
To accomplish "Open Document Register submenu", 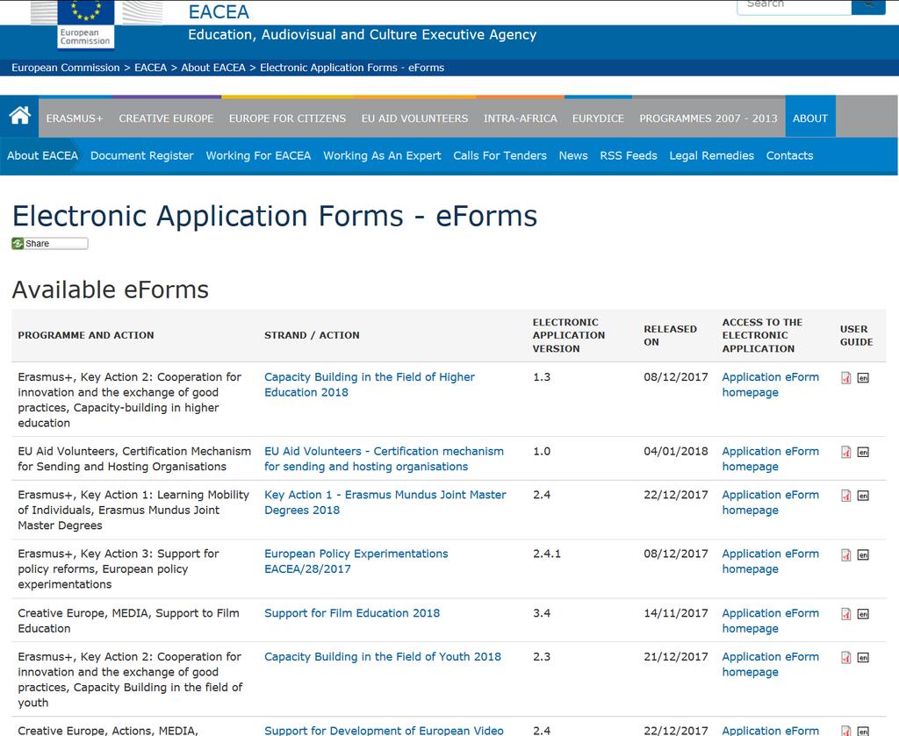I will click(141, 156).
